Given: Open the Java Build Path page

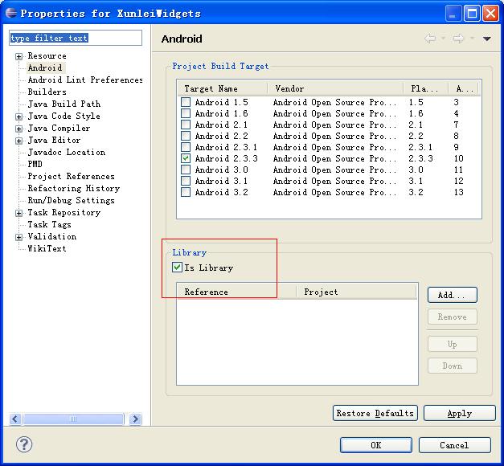Looking at the screenshot, I should tap(64, 104).
